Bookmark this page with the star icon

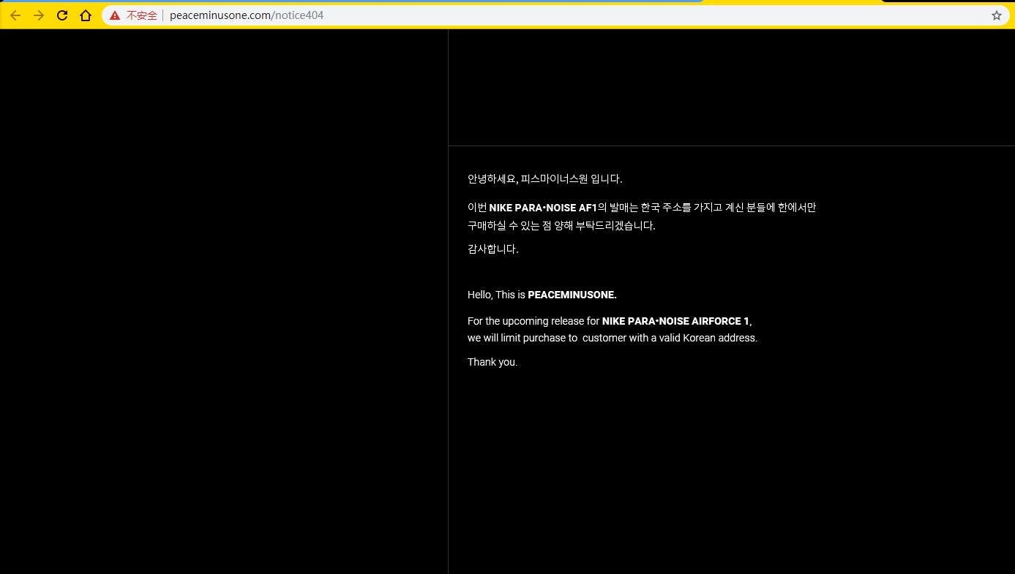click(x=997, y=15)
